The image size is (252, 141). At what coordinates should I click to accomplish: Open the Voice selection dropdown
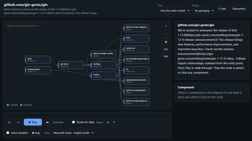73,133
